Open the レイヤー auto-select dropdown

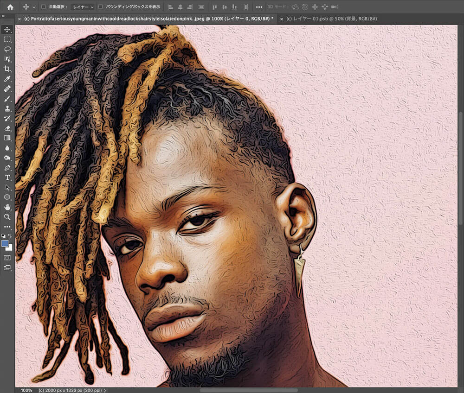83,7
